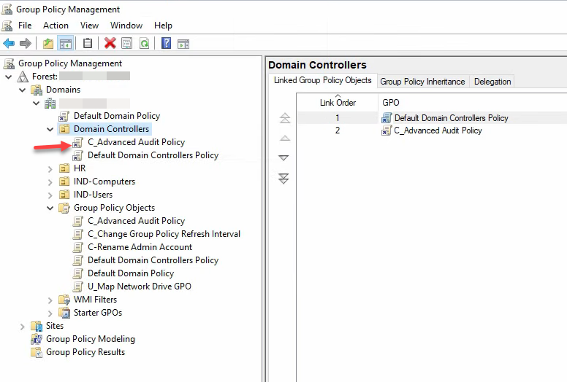The height and width of the screenshot is (382, 567).
Task: Click the scroll icon in Default Domain Controllers Policy list row
Action: [387, 118]
